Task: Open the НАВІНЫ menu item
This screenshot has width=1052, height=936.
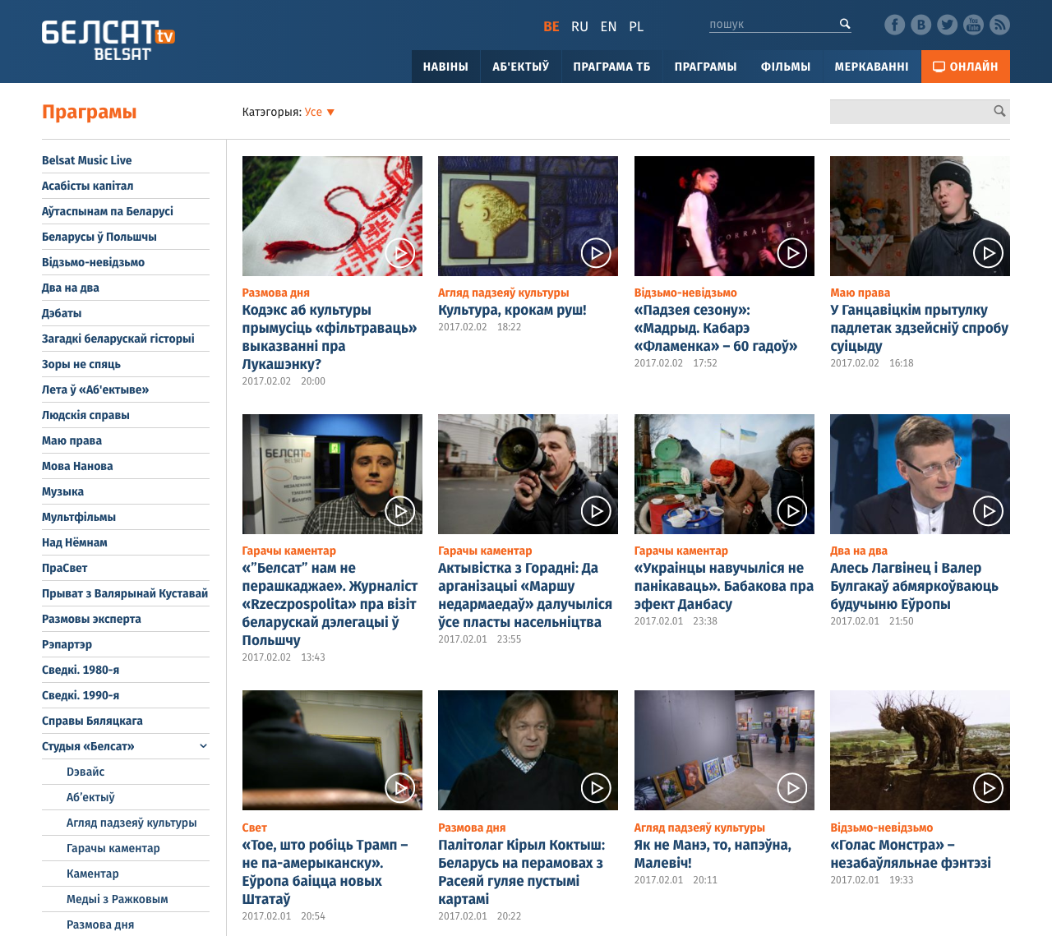Action: [445, 66]
